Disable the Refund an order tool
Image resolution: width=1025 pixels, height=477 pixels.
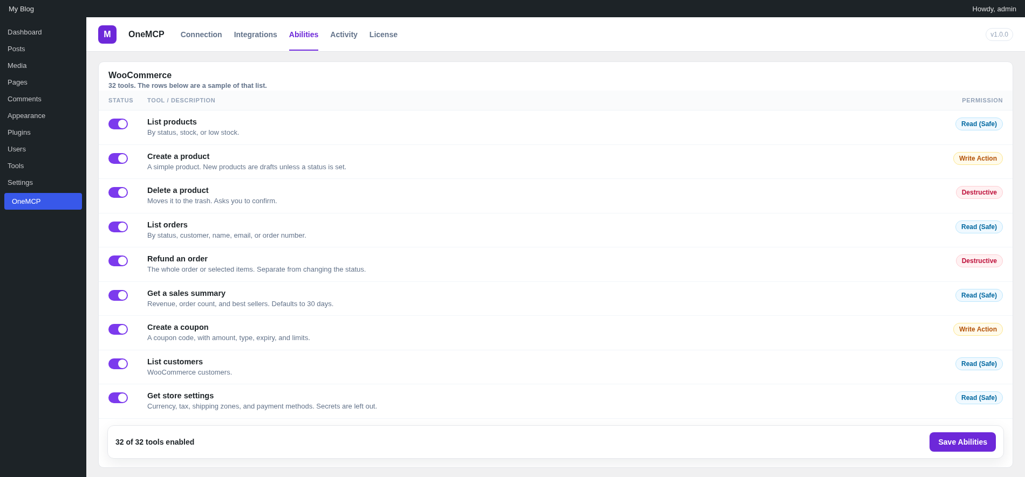[x=118, y=261]
